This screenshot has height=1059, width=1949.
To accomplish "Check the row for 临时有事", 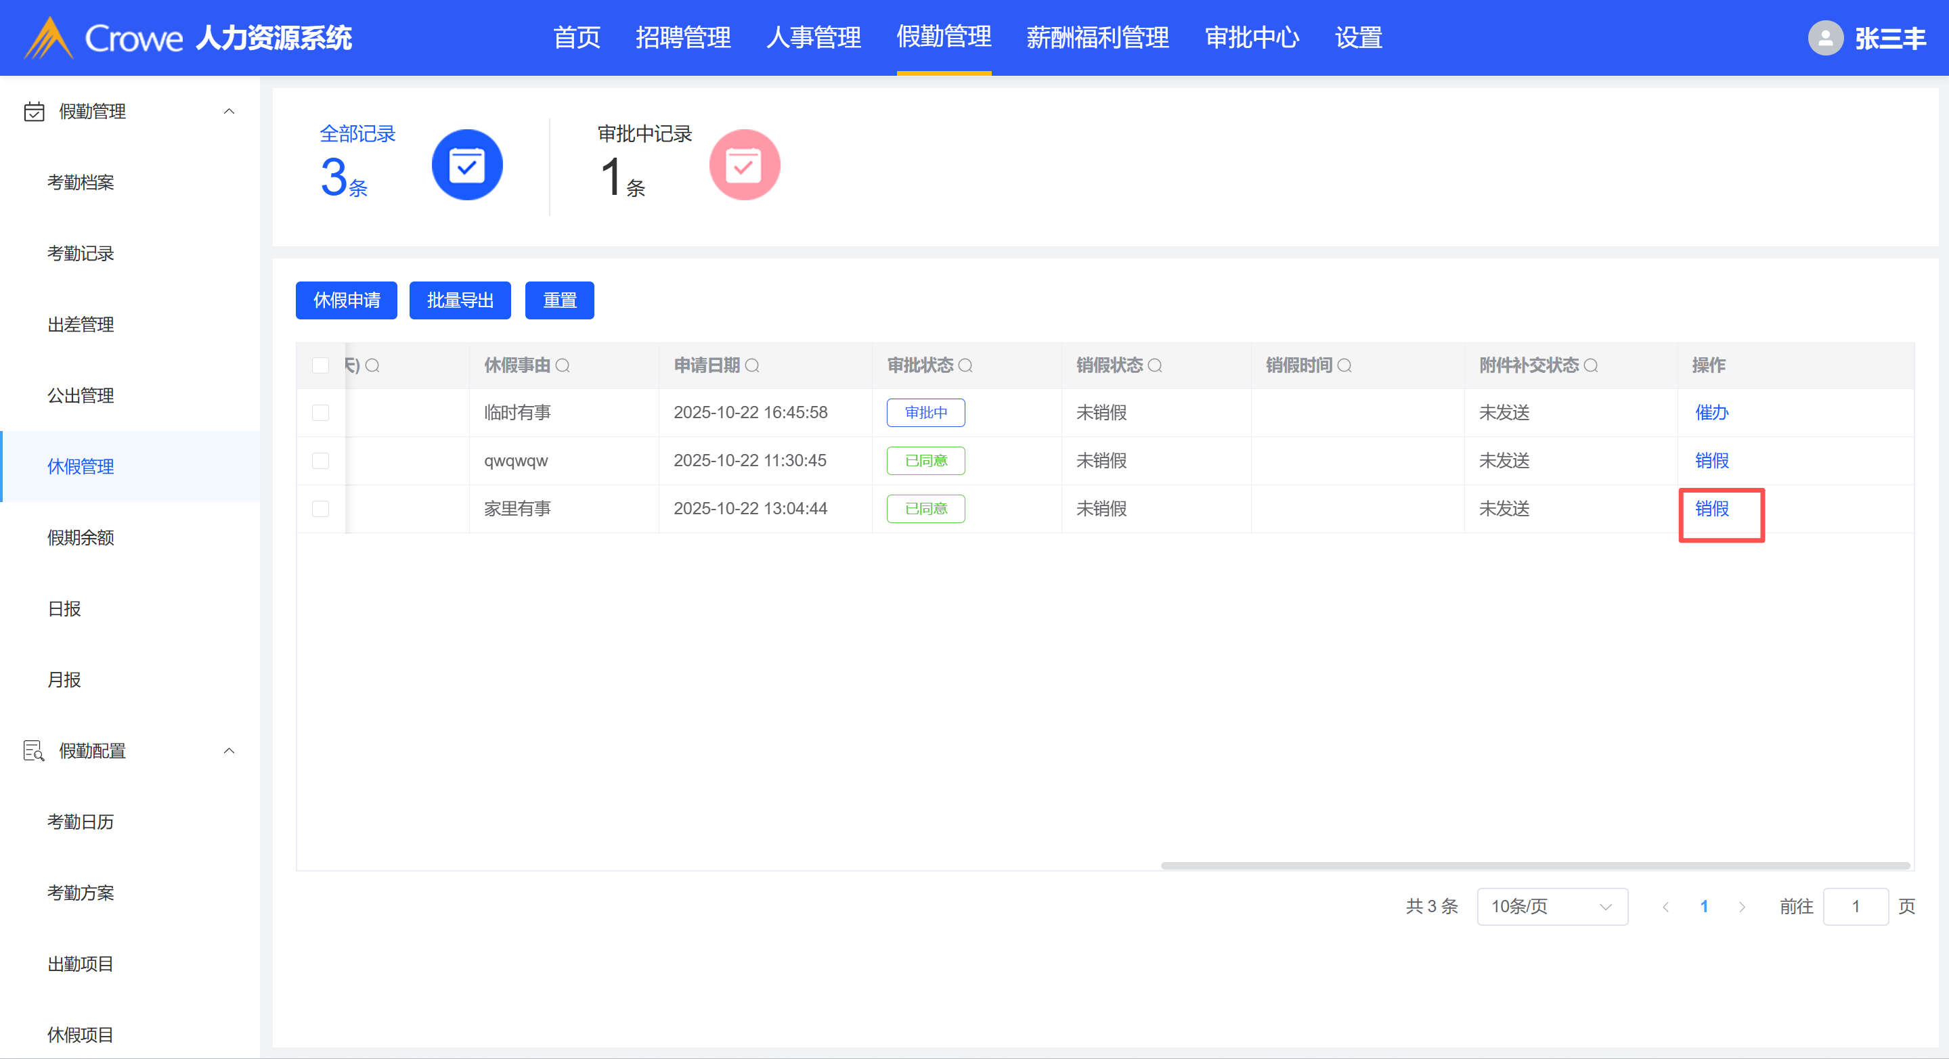I will 321,413.
